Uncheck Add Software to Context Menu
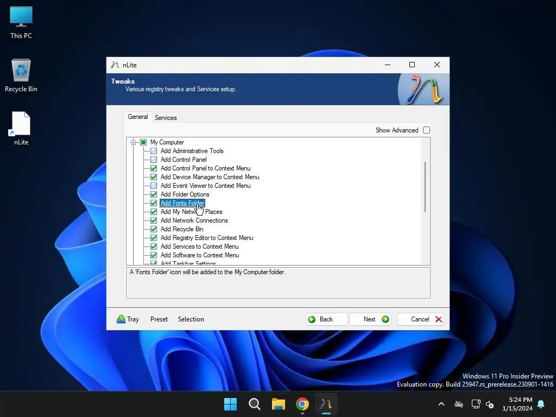This screenshot has height=417, width=556. [x=154, y=255]
